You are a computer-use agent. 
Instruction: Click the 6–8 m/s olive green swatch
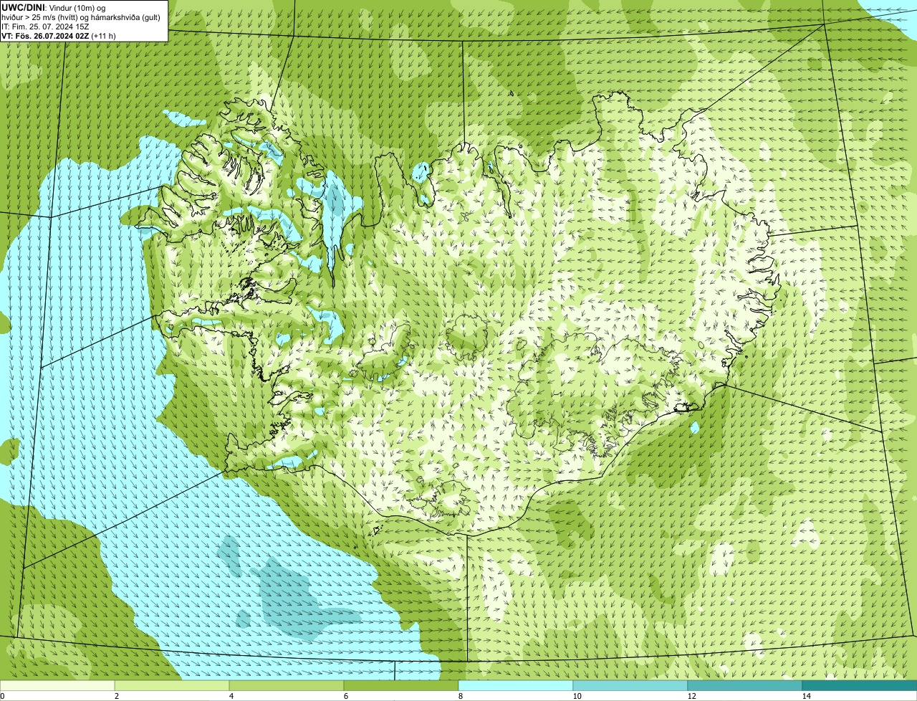[x=401, y=685]
